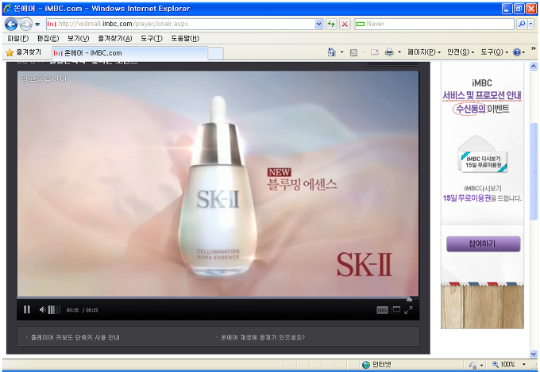Click the browser Forward arrow button
Screen dimensions: 540x372
25,24
